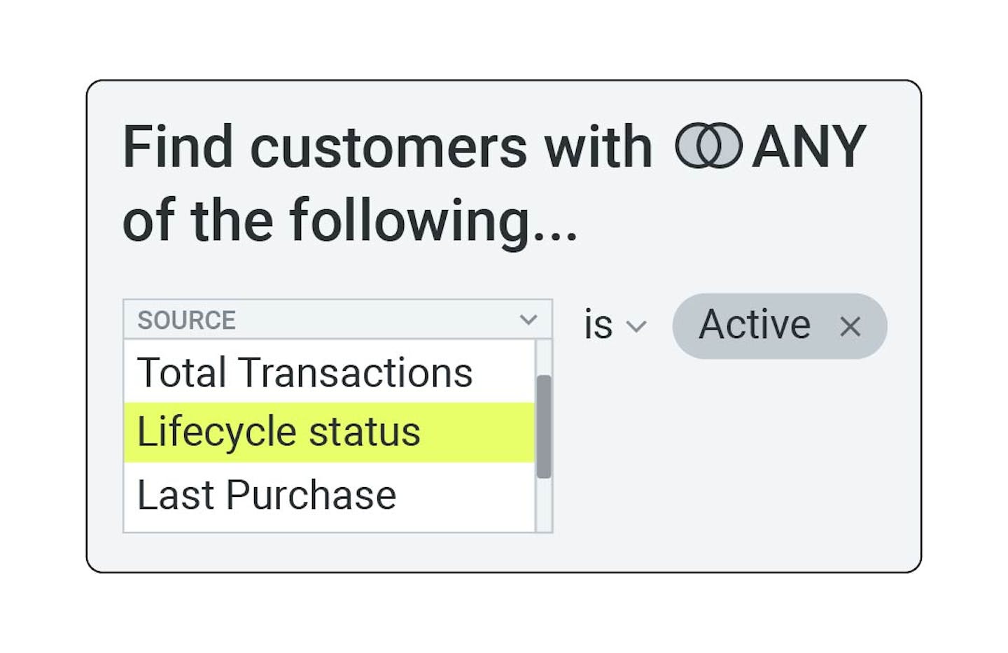Click the Active value chip

click(x=755, y=325)
